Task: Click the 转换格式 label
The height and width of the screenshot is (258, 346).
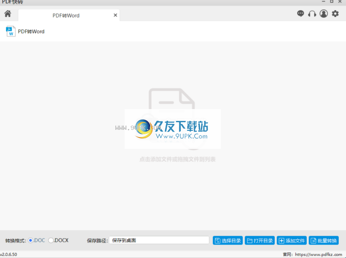Action: 16,241
